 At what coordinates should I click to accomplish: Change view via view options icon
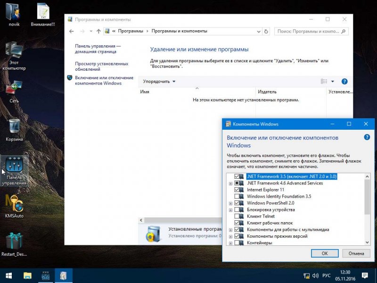coord(324,81)
